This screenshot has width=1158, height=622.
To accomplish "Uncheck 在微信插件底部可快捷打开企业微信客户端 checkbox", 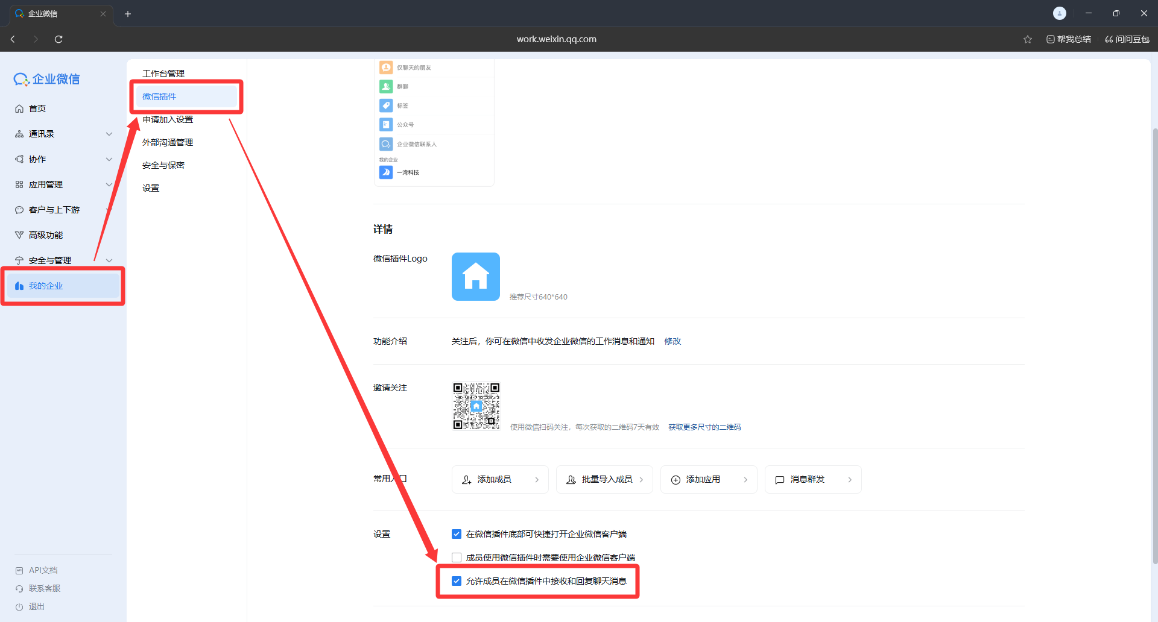I will pyautogui.click(x=457, y=534).
